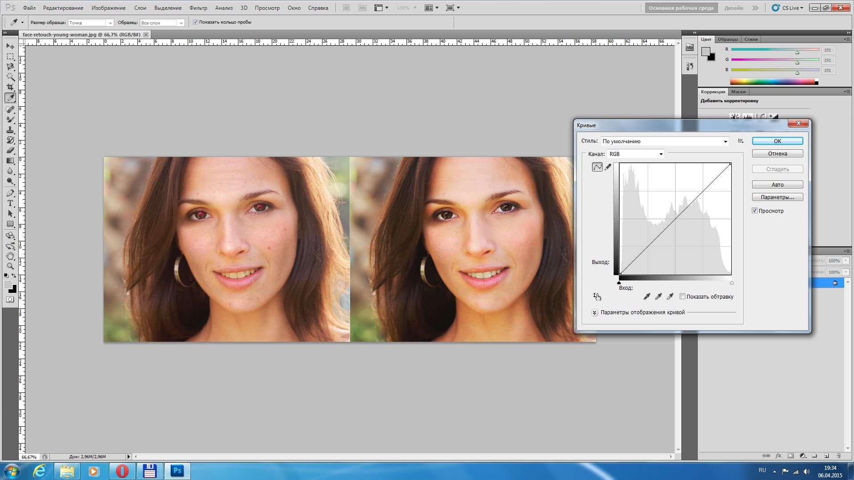Toggle Показать кольцо пробы checkbox
The image size is (854, 480).
point(195,22)
